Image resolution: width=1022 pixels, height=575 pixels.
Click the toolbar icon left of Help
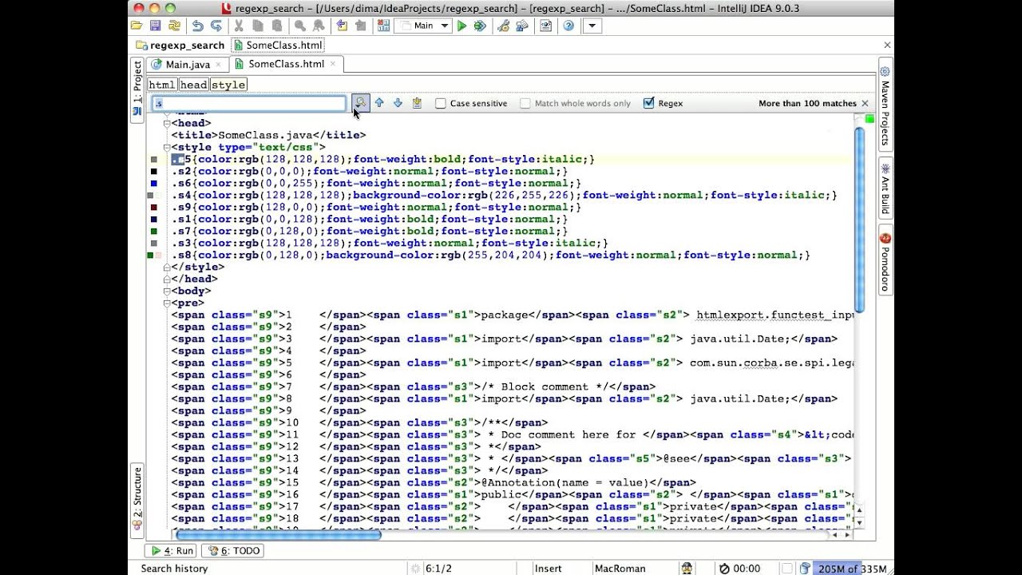pyautogui.click(x=545, y=26)
